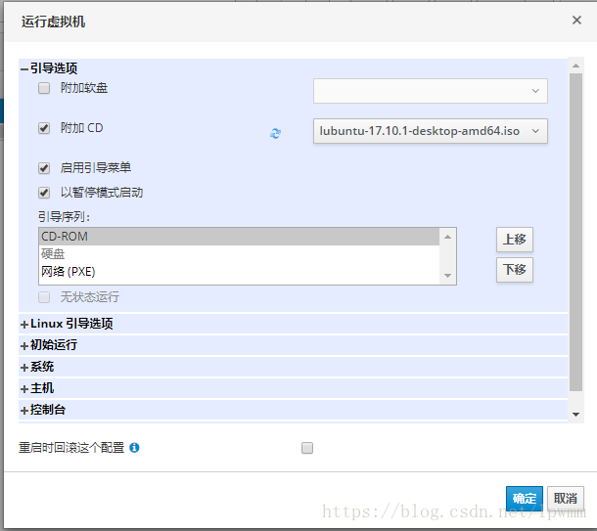Click the boot list scroll down arrow
Screen dimensions: 597x531
pos(448,276)
